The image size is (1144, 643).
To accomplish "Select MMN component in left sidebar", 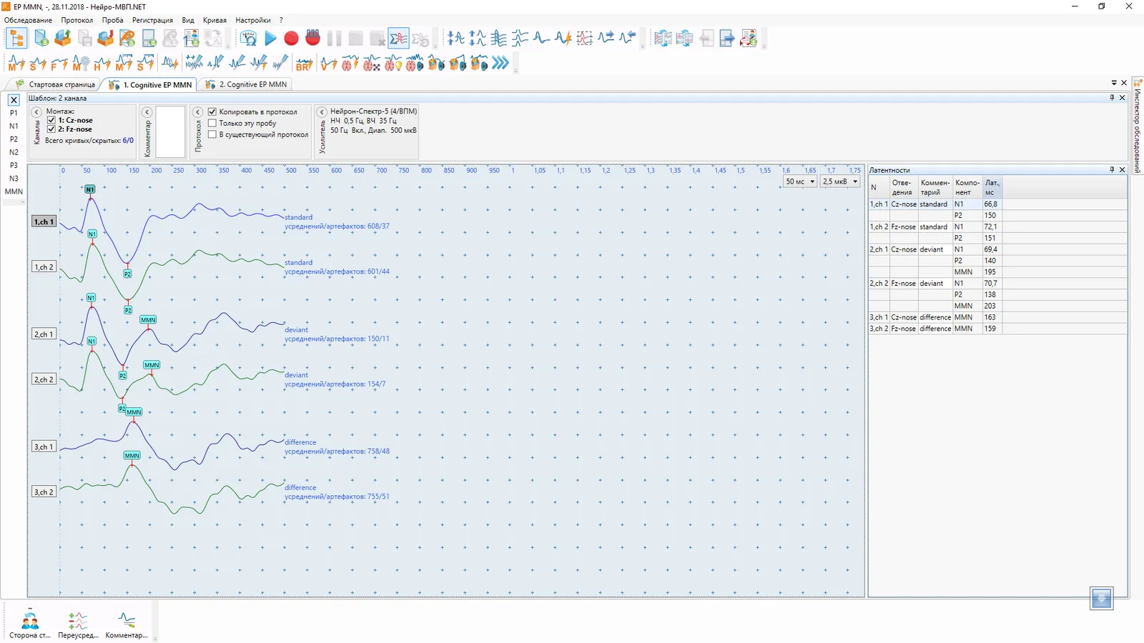I will [x=14, y=191].
